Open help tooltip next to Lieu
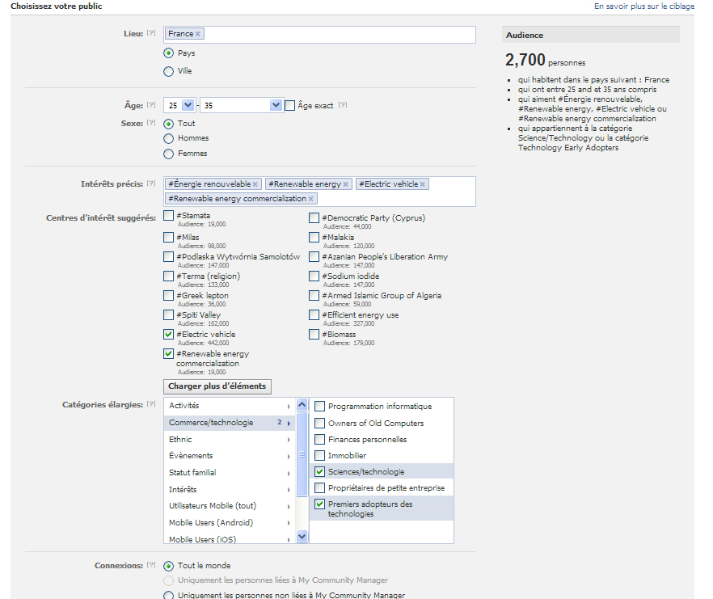 (x=151, y=33)
